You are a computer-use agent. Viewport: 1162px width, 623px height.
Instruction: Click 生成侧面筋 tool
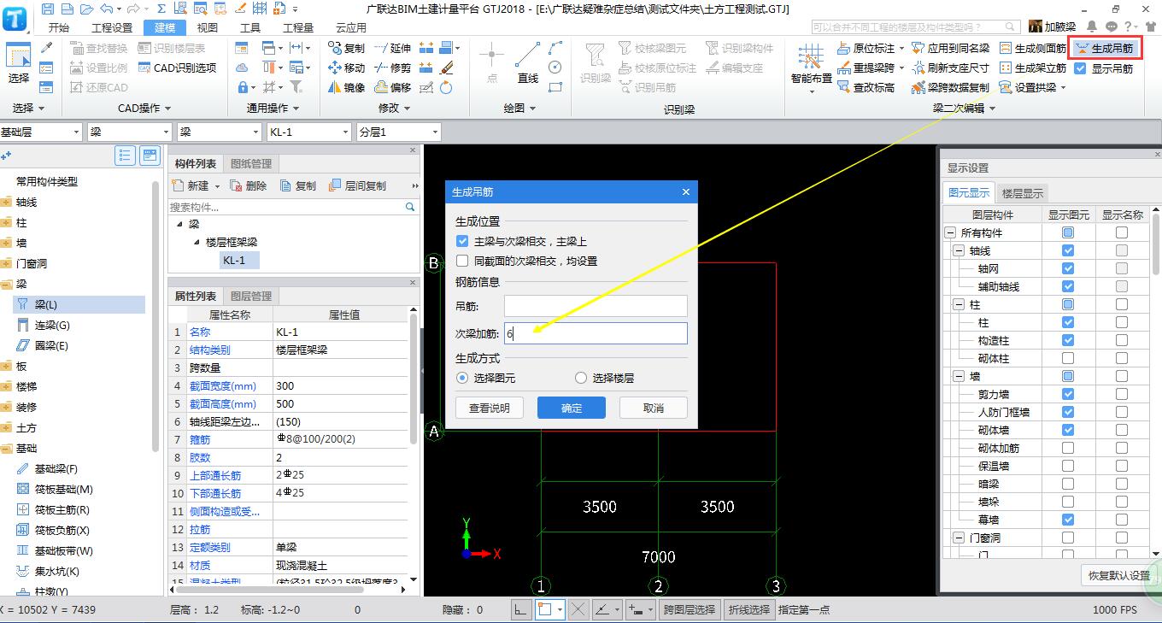coord(1032,49)
